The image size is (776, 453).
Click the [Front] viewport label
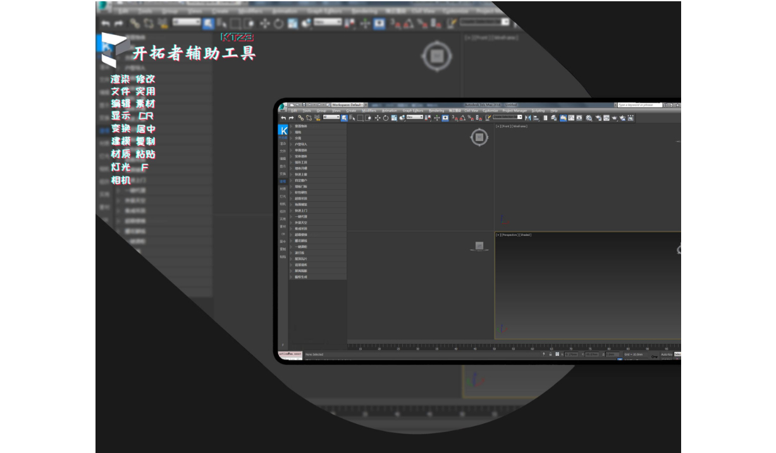(507, 126)
